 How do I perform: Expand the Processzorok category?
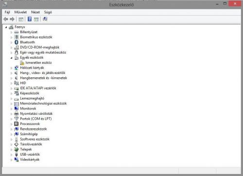click(x=11, y=124)
